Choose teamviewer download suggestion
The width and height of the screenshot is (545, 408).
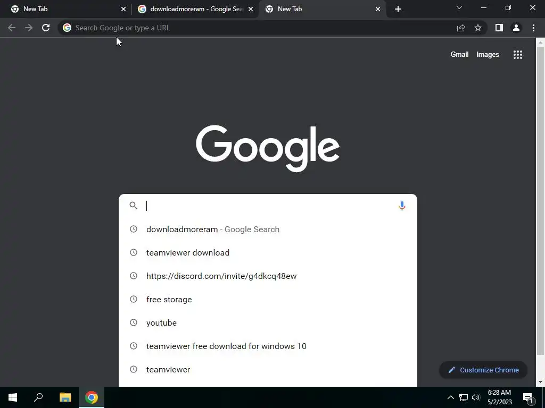tap(268, 252)
